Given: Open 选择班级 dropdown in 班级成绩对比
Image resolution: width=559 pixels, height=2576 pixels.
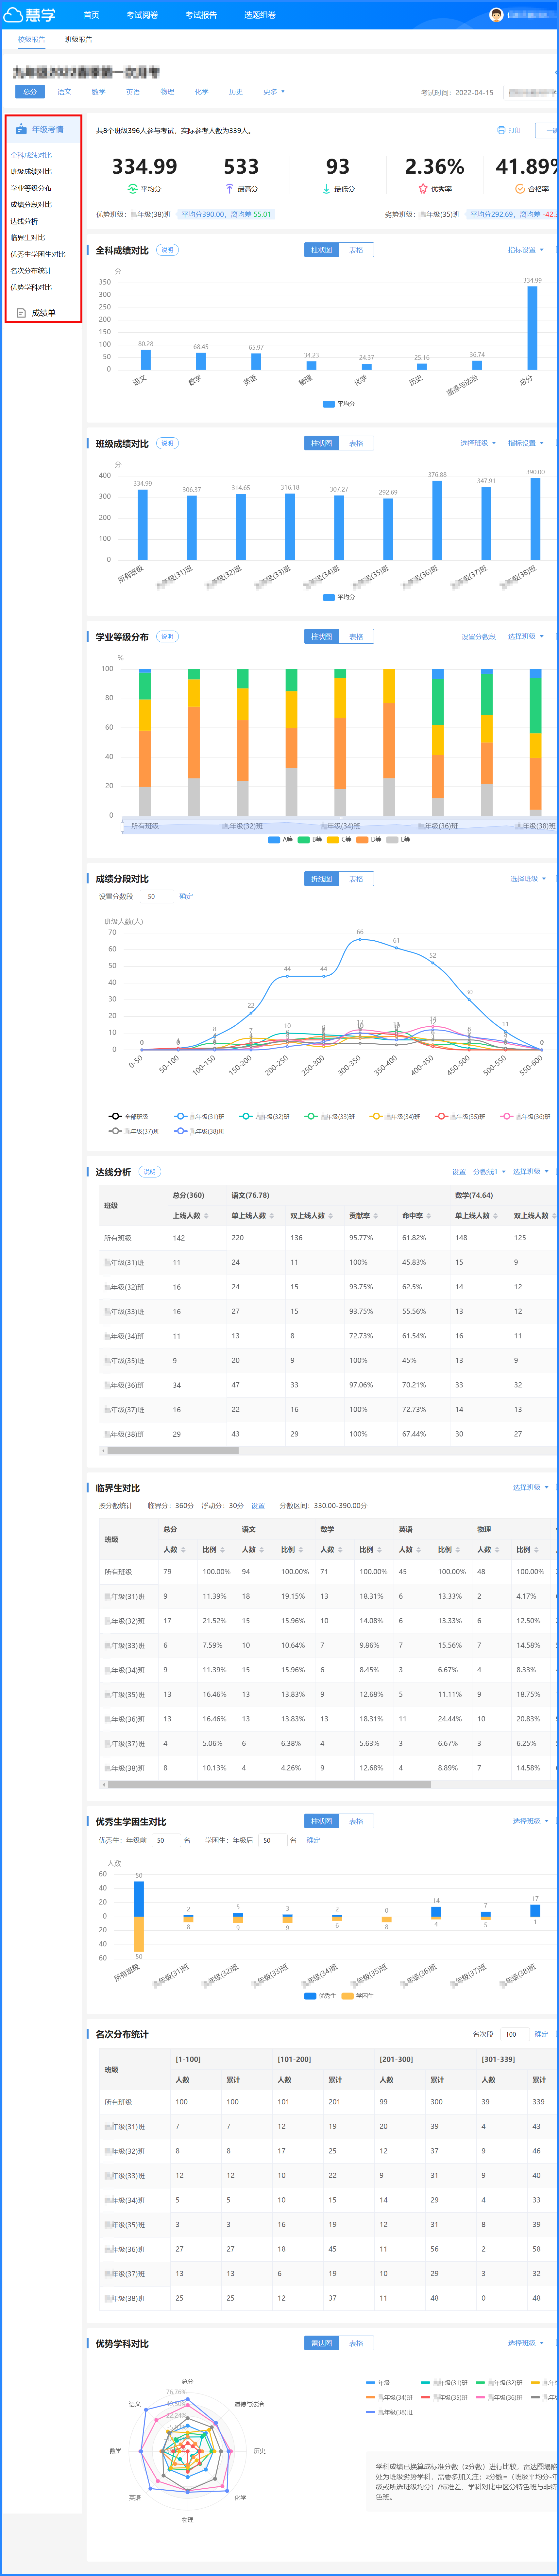Looking at the screenshot, I should (x=478, y=443).
